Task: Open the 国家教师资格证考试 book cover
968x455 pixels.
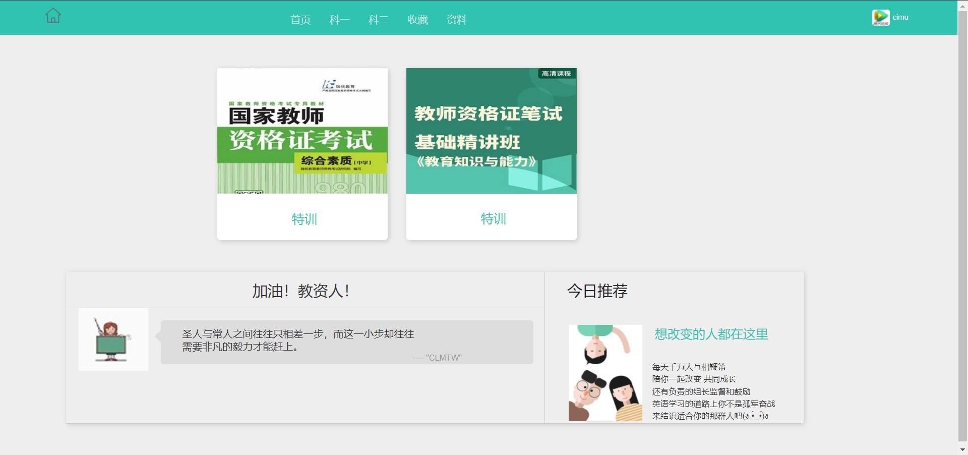Action: point(302,131)
